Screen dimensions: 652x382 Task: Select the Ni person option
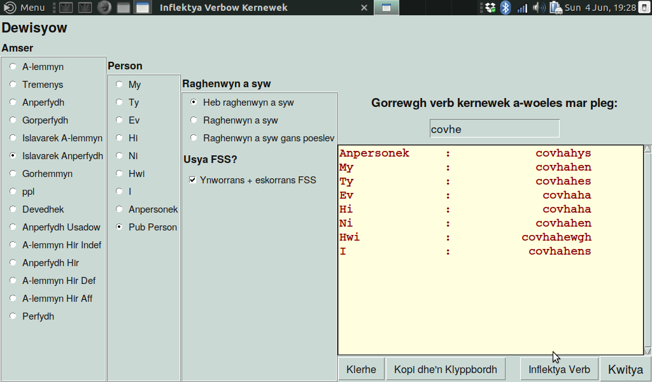click(x=119, y=156)
